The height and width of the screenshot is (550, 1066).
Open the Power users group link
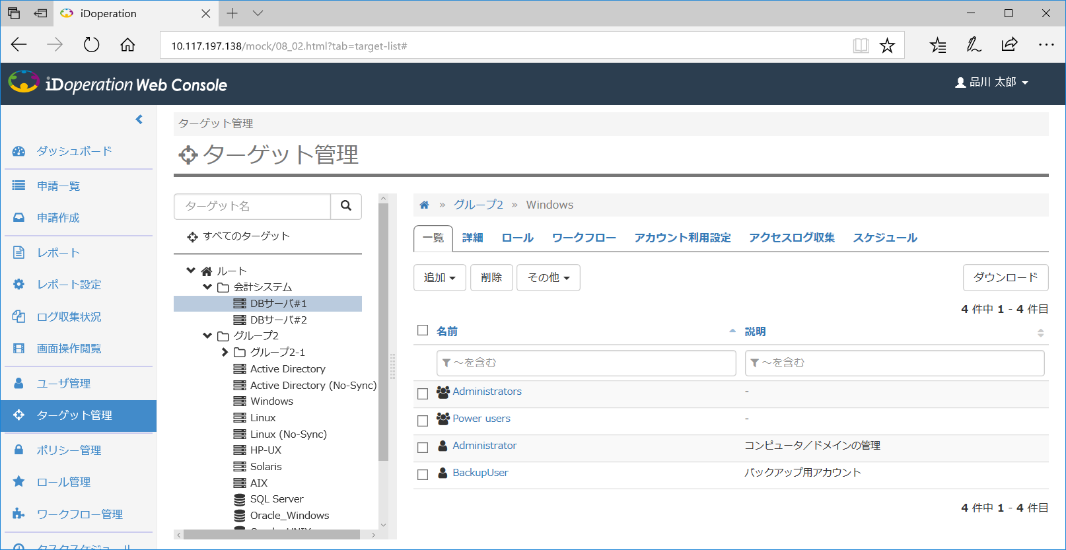[x=481, y=419]
